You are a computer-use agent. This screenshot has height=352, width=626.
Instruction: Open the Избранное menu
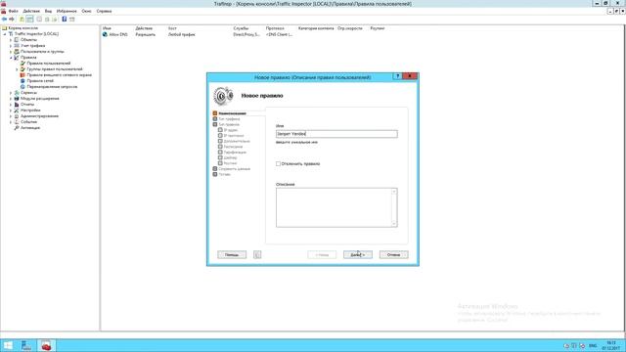click(x=67, y=11)
